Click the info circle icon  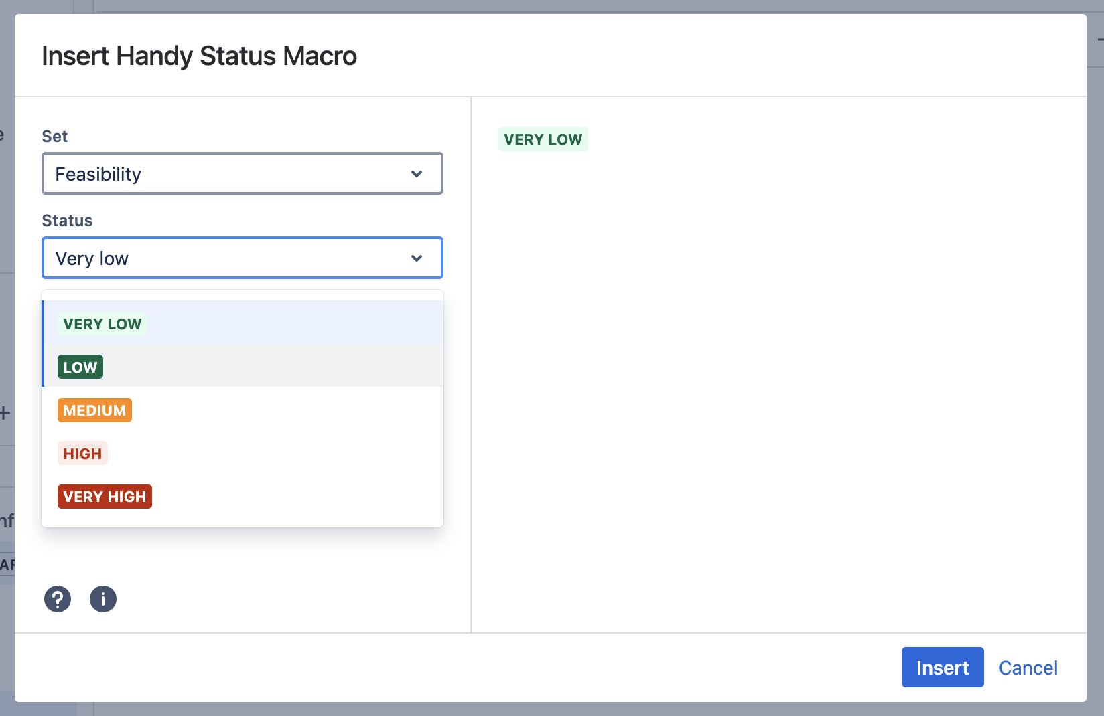103,599
